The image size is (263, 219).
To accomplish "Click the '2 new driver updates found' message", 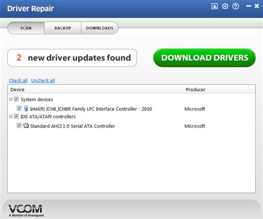I will click(72, 58).
